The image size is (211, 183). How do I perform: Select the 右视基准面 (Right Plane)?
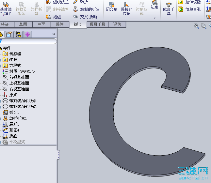coord(16,89)
